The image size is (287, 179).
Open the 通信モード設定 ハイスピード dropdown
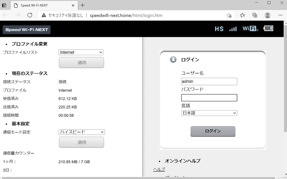[x=82, y=132]
